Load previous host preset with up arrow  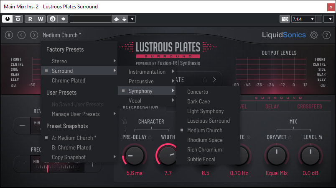116,19
